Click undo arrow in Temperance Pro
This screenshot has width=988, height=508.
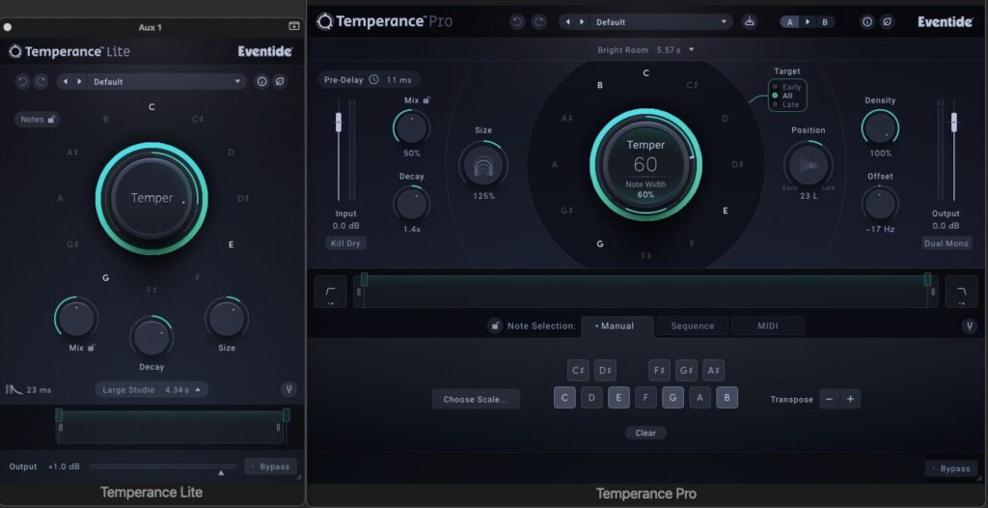517,22
